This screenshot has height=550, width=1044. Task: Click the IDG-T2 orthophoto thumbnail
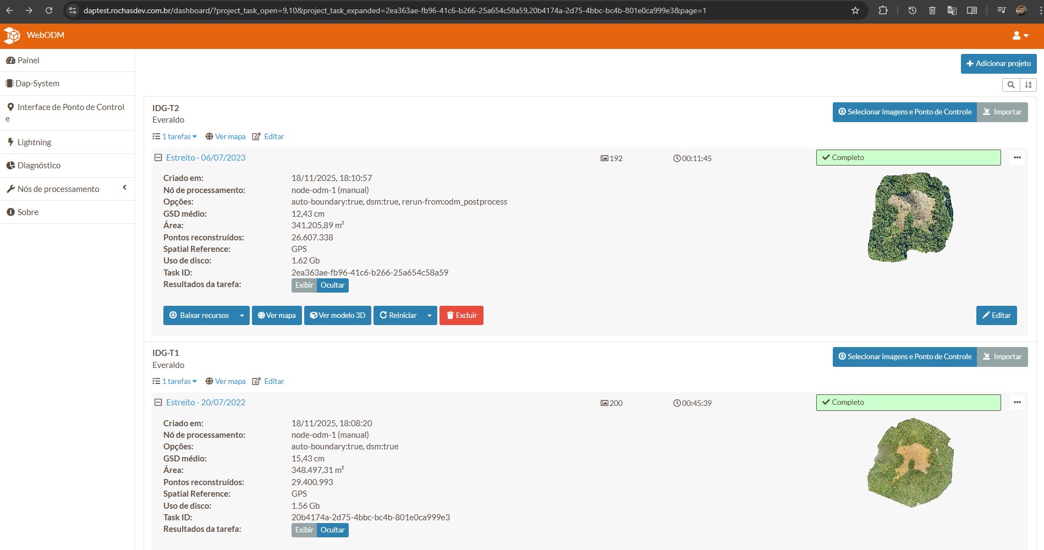click(x=910, y=217)
